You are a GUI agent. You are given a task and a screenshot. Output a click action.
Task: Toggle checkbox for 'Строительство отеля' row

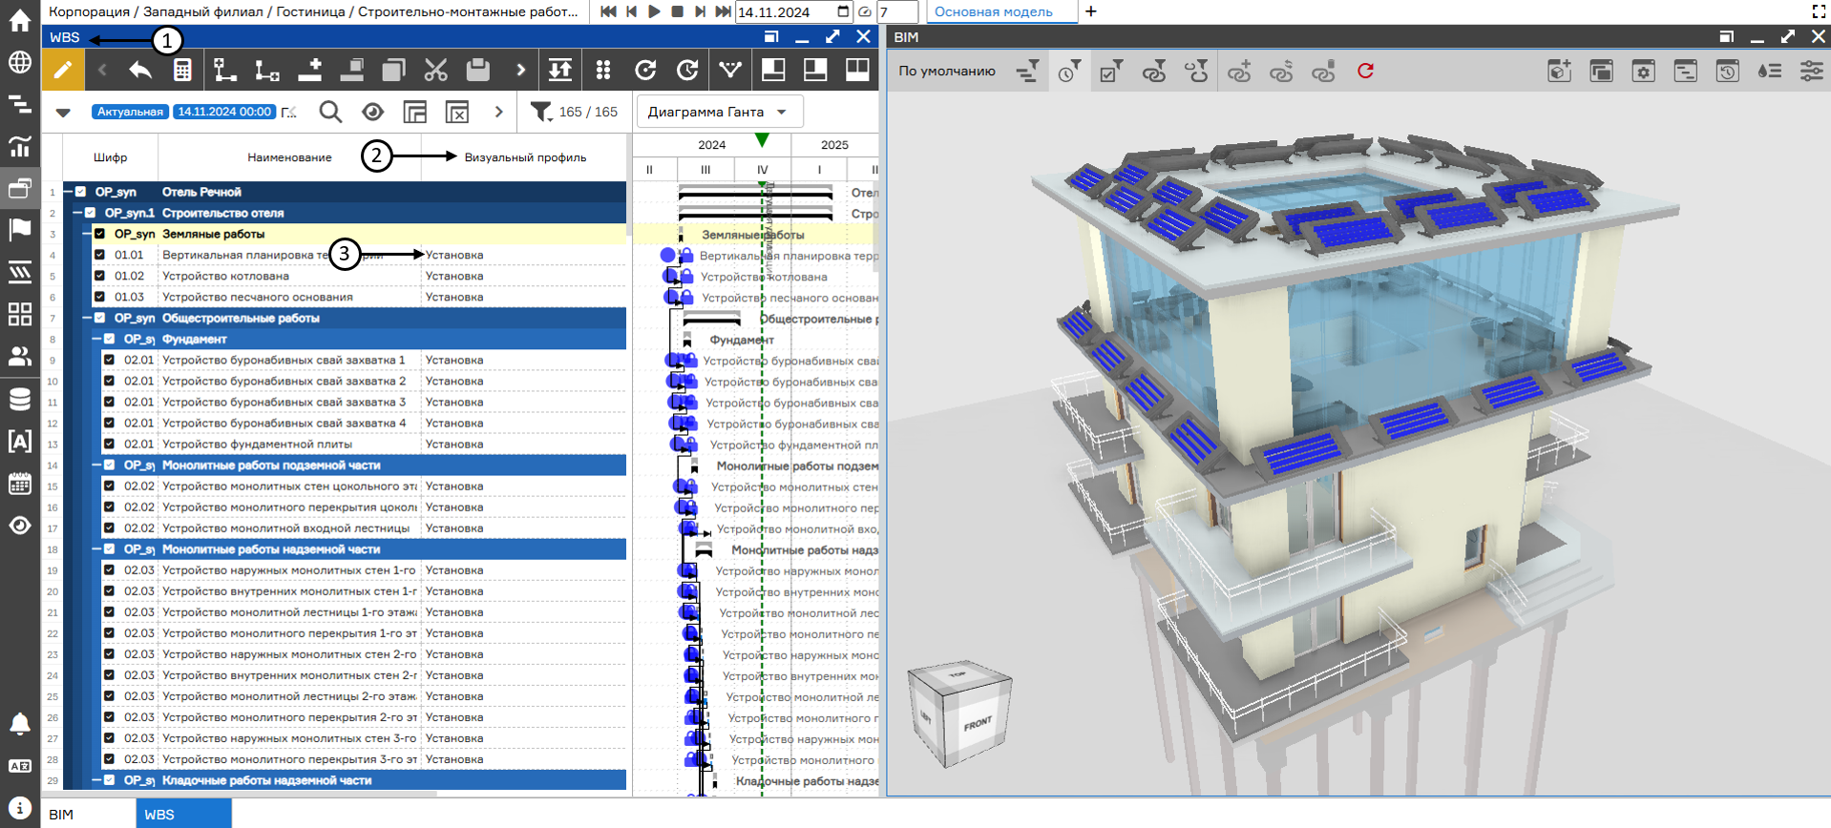(x=90, y=213)
